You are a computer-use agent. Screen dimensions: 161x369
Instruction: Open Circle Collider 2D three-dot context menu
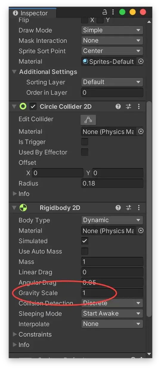click(139, 106)
